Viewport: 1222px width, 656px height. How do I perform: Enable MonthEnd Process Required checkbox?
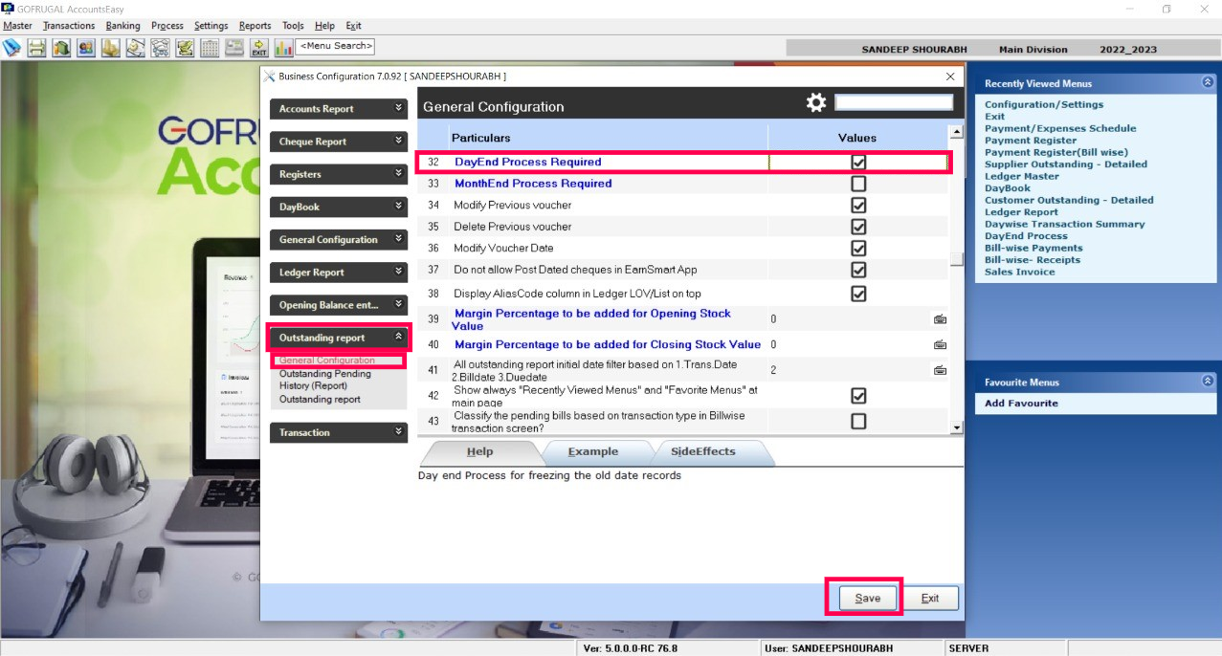tap(858, 184)
